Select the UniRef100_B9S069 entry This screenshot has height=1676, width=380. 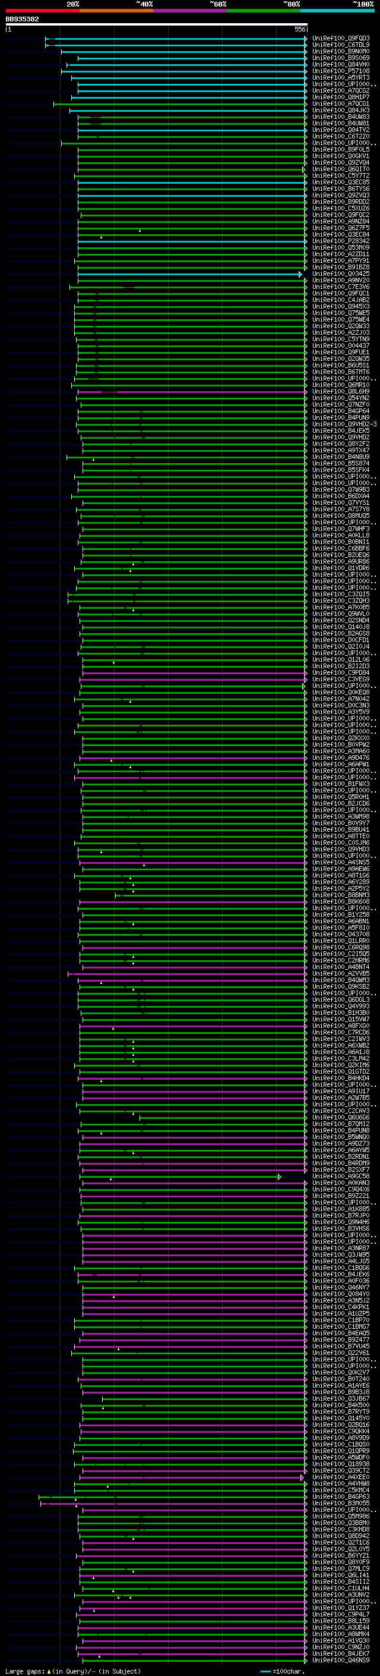340,58
